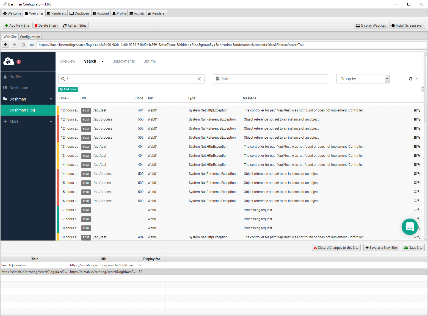Open the Group by dropdown
This screenshot has height=316, width=428.
pos(387,79)
